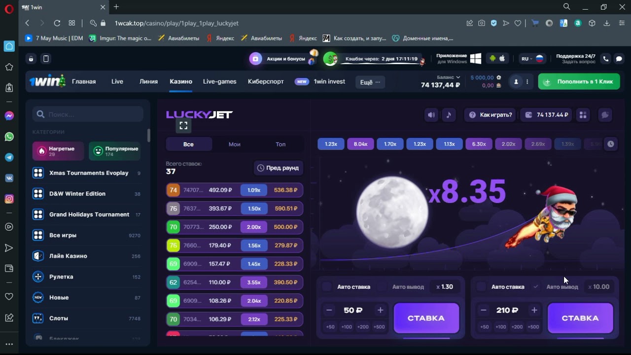Click the Opera browser logo
This screenshot has width=631, height=355.
pyautogui.click(x=9, y=9)
